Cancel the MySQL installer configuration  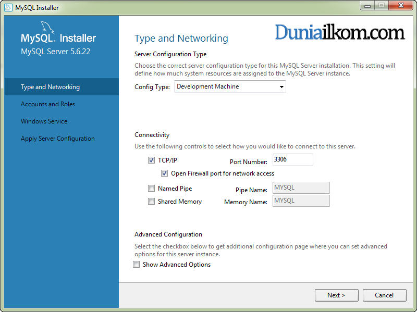click(x=384, y=295)
